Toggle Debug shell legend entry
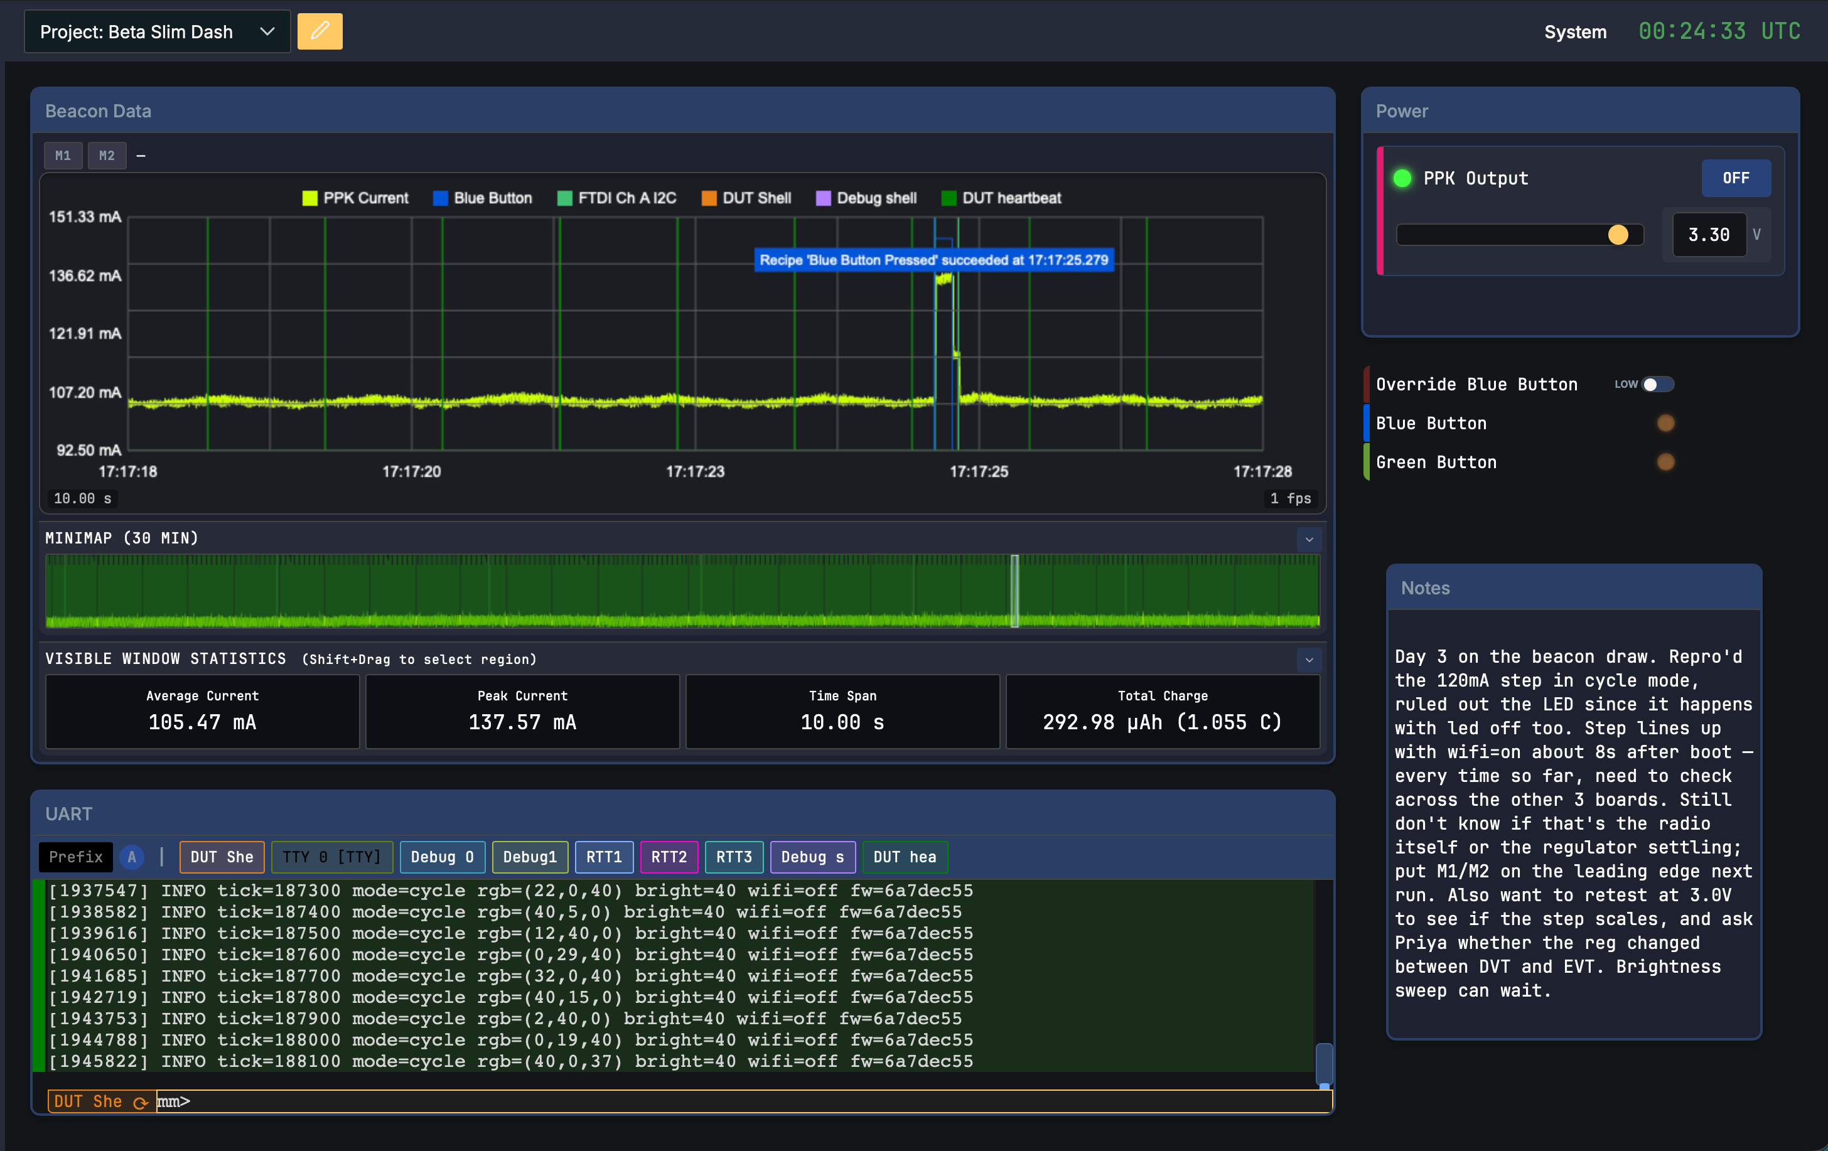Screen dimensions: 1828x1151 pyautogui.click(x=867, y=198)
